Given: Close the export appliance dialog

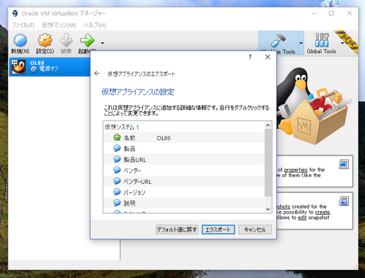Looking at the screenshot, I should pos(268,57).
